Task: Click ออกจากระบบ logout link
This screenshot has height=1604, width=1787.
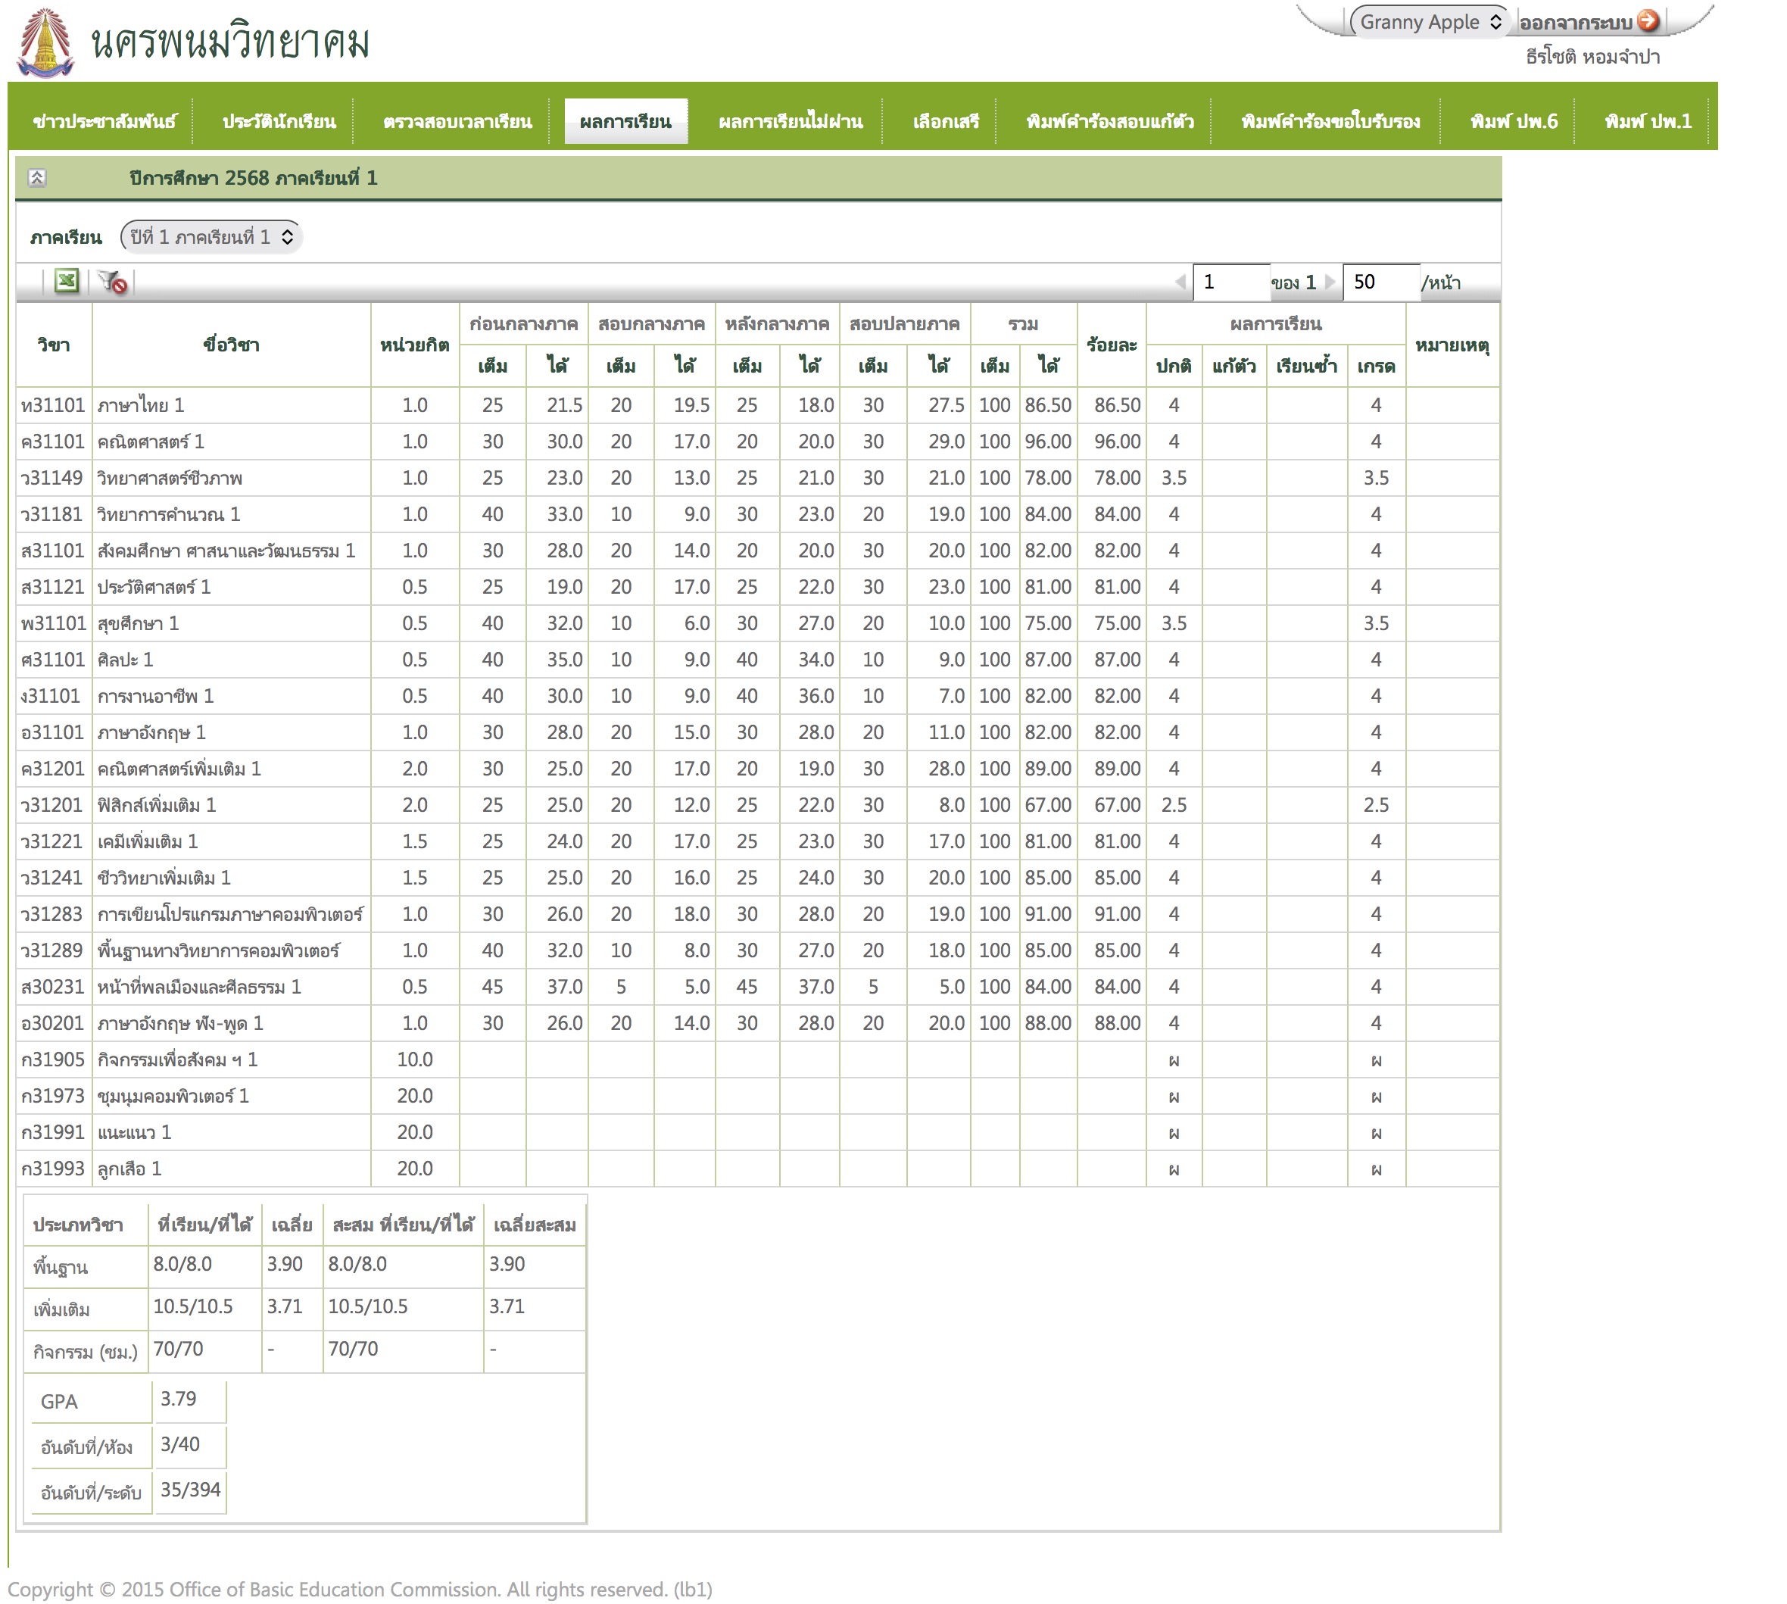Action: tap(1576, 23)
